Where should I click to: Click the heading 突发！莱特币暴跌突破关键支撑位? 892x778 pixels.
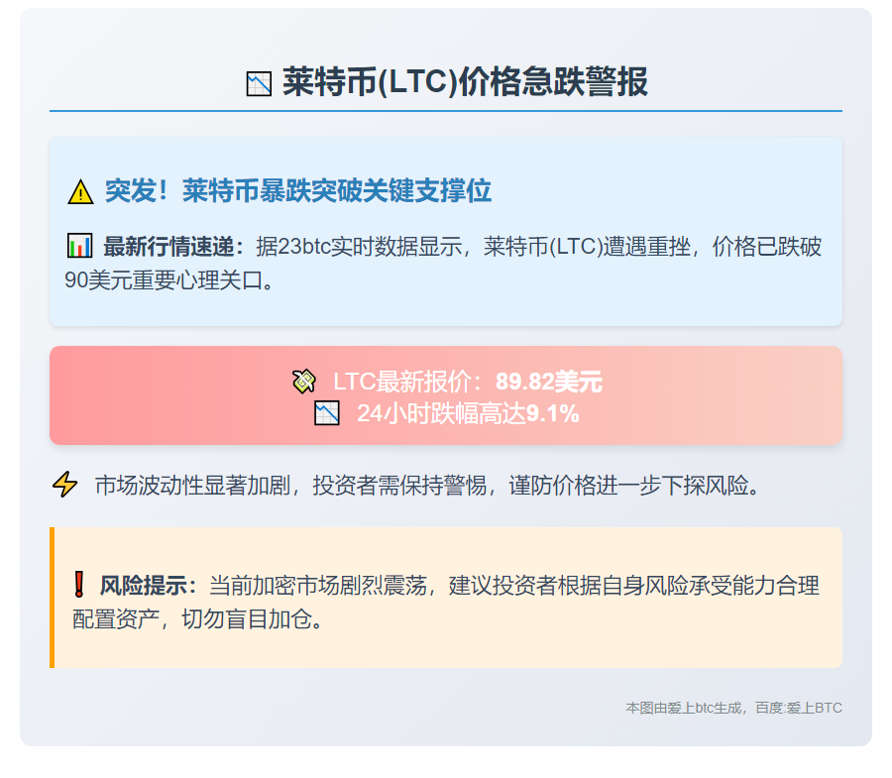point(298,190)
